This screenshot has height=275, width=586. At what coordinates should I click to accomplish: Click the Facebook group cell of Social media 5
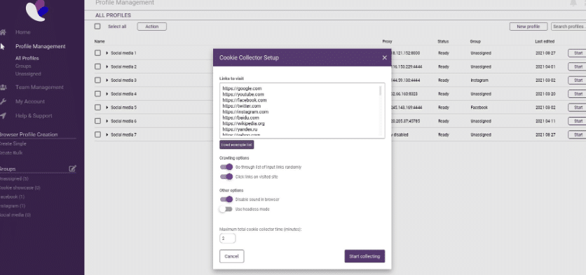pos(479,108)
